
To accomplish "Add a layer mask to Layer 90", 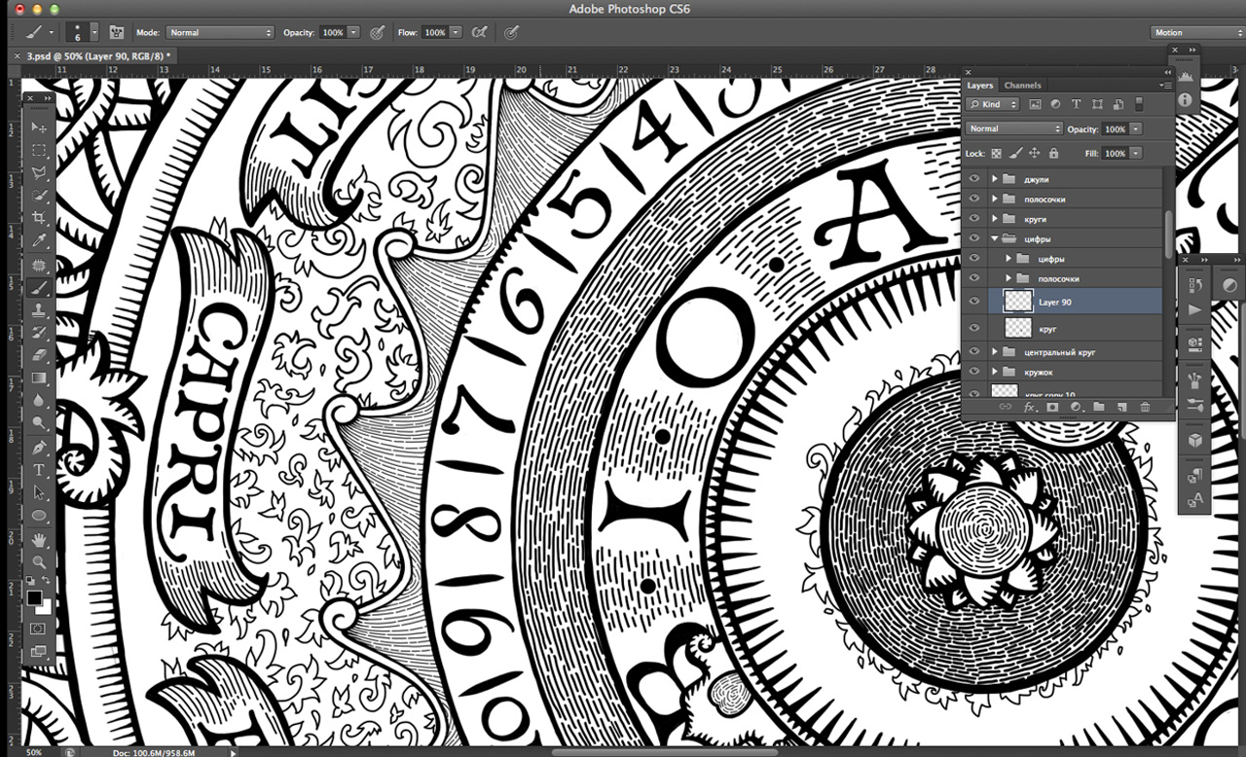I will [1052, 407].
